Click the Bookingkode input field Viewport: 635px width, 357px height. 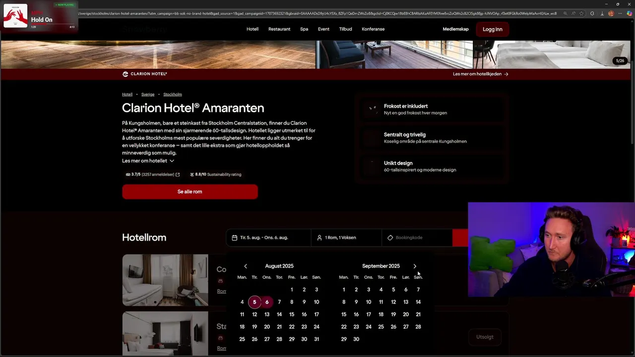[x=417, y=238]
